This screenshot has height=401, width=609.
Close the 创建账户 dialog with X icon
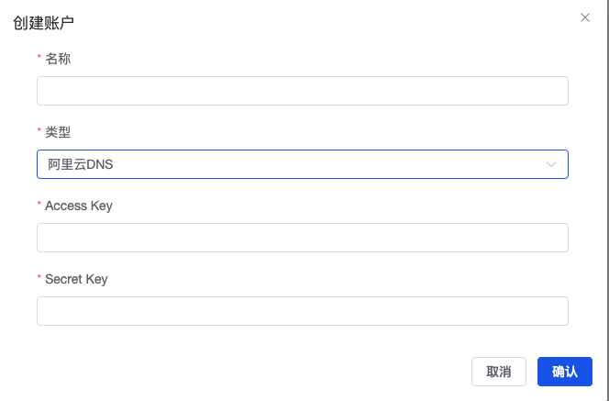585,17
